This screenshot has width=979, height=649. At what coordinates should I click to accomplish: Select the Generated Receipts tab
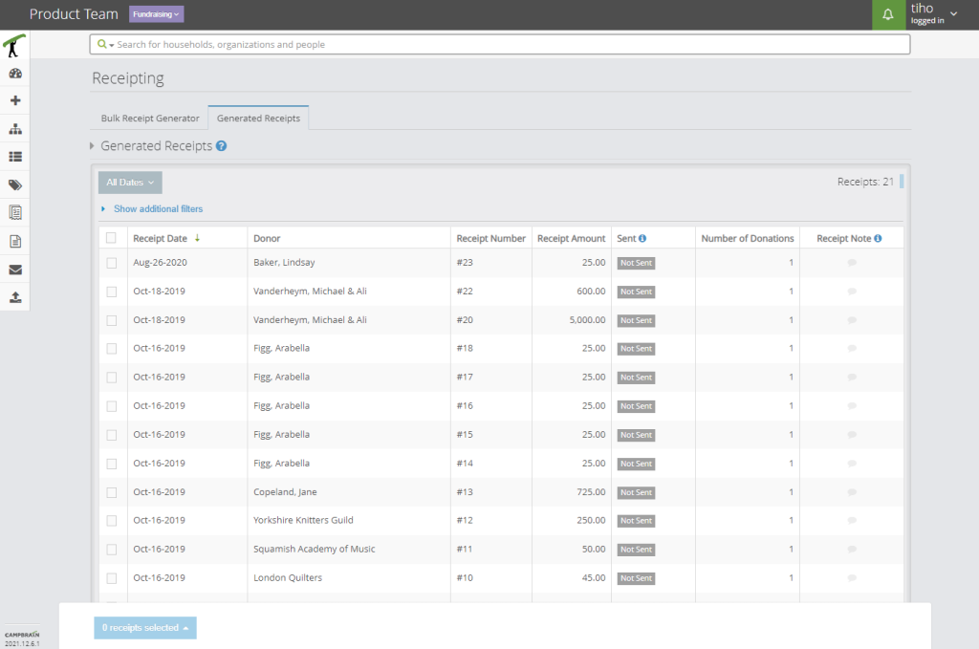[x=258, y=118]
